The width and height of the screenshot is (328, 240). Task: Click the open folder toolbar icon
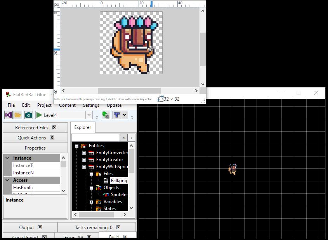click(x=18, y=115)
